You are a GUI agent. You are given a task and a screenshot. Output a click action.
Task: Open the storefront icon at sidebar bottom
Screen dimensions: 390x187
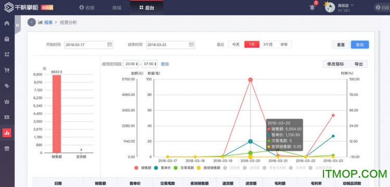point(7,148)
